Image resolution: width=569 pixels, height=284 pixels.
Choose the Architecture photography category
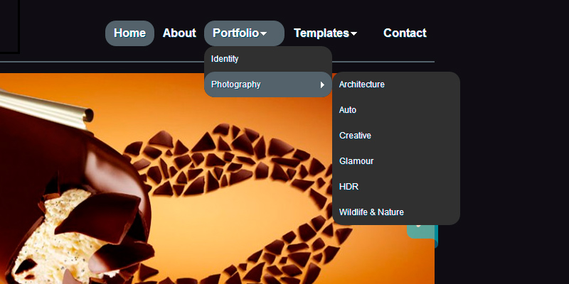click(362, 84)
